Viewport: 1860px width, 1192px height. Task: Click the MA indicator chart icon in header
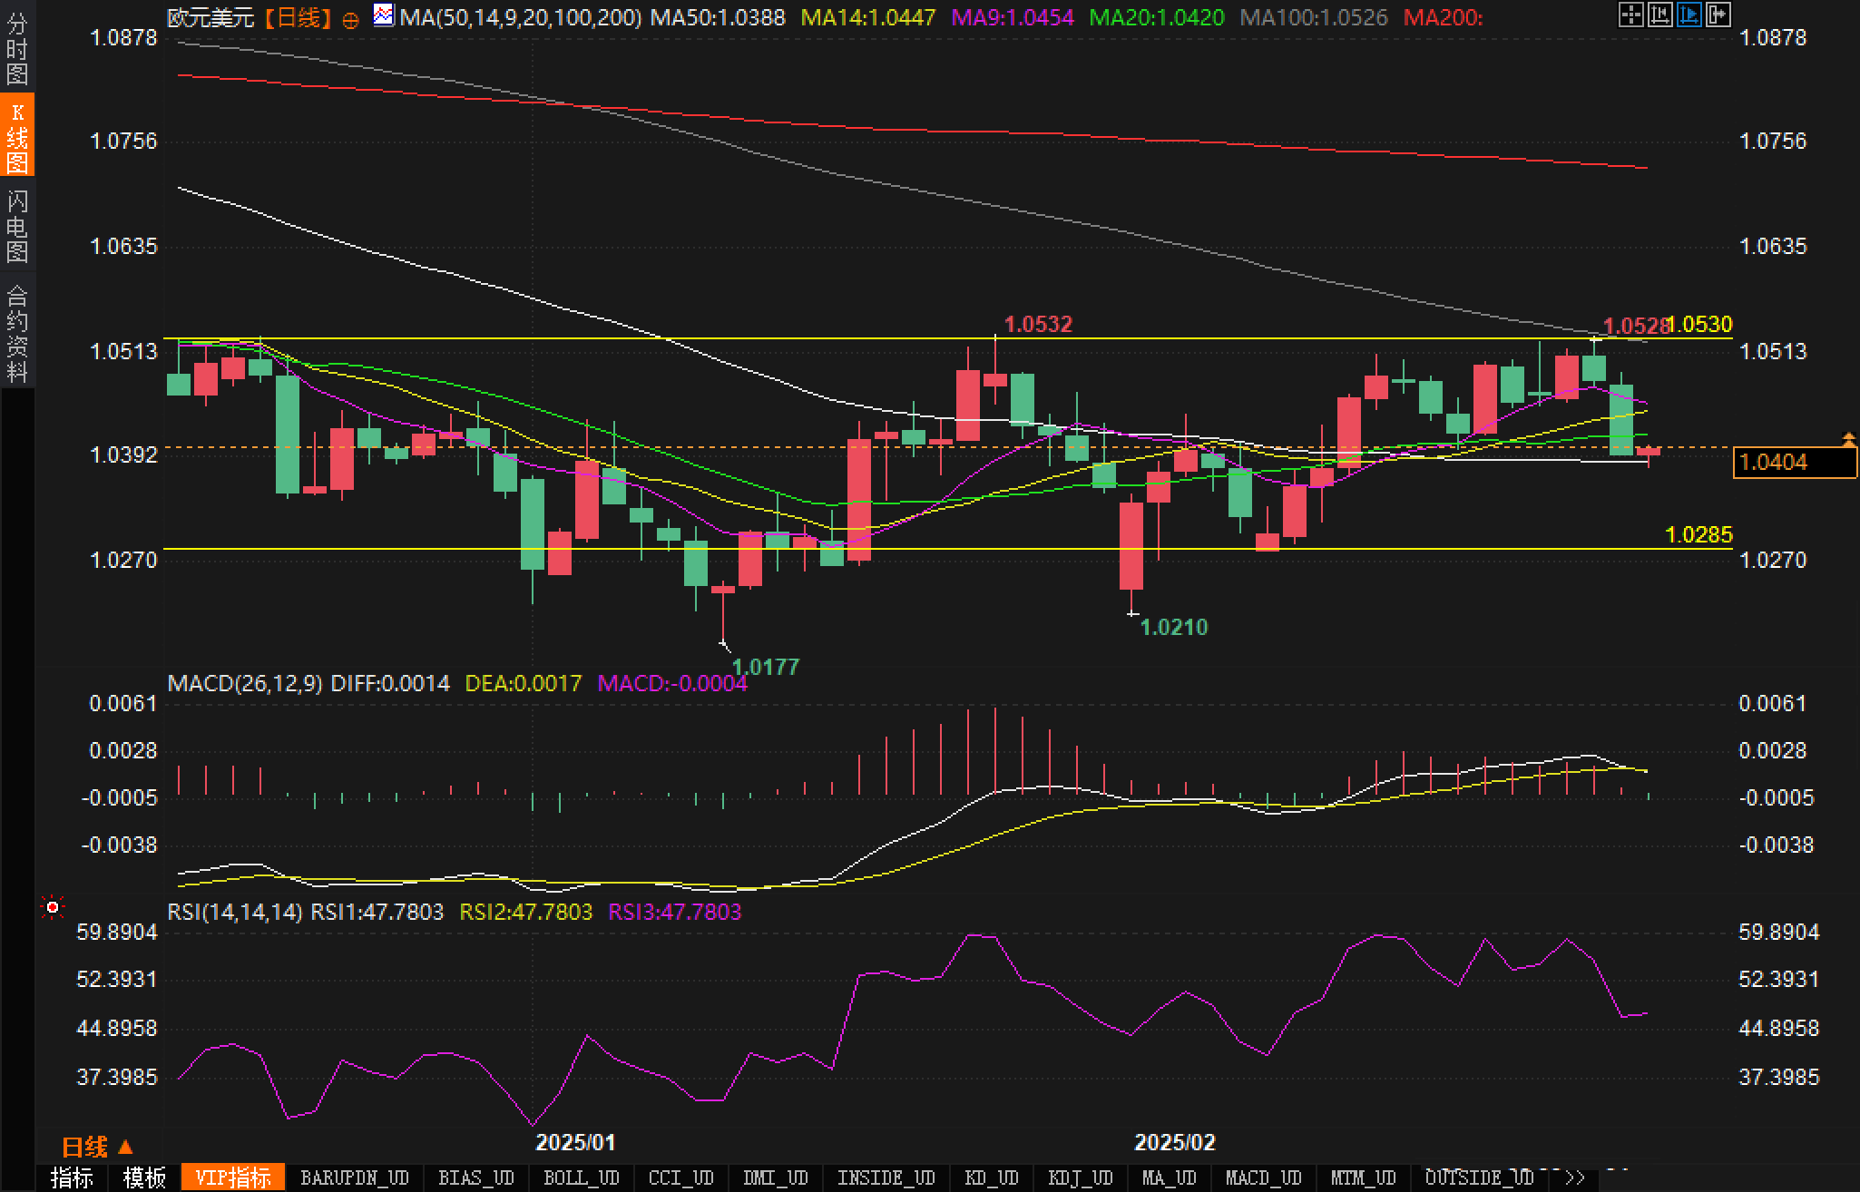[384, 15]
